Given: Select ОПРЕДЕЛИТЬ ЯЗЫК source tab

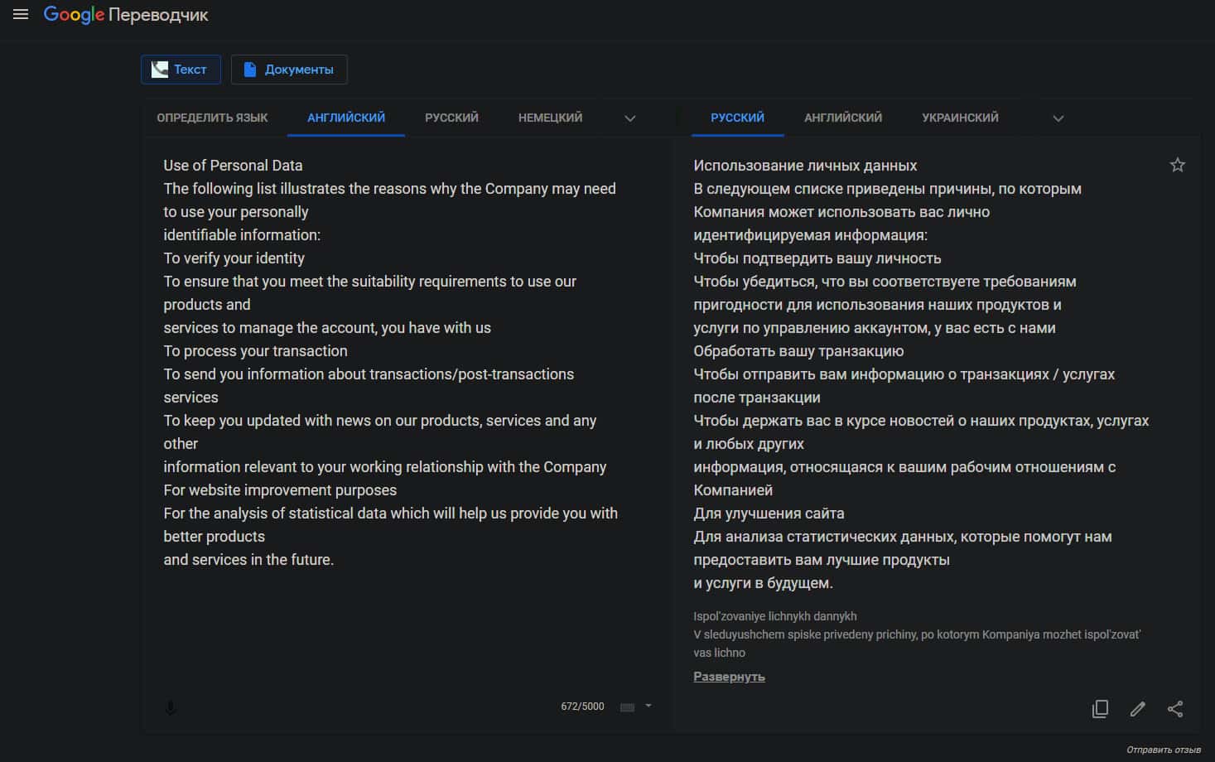Looking at the screenshot, I should [x=212, y=118].
